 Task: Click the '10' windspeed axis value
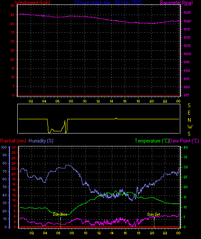(13, 77)
